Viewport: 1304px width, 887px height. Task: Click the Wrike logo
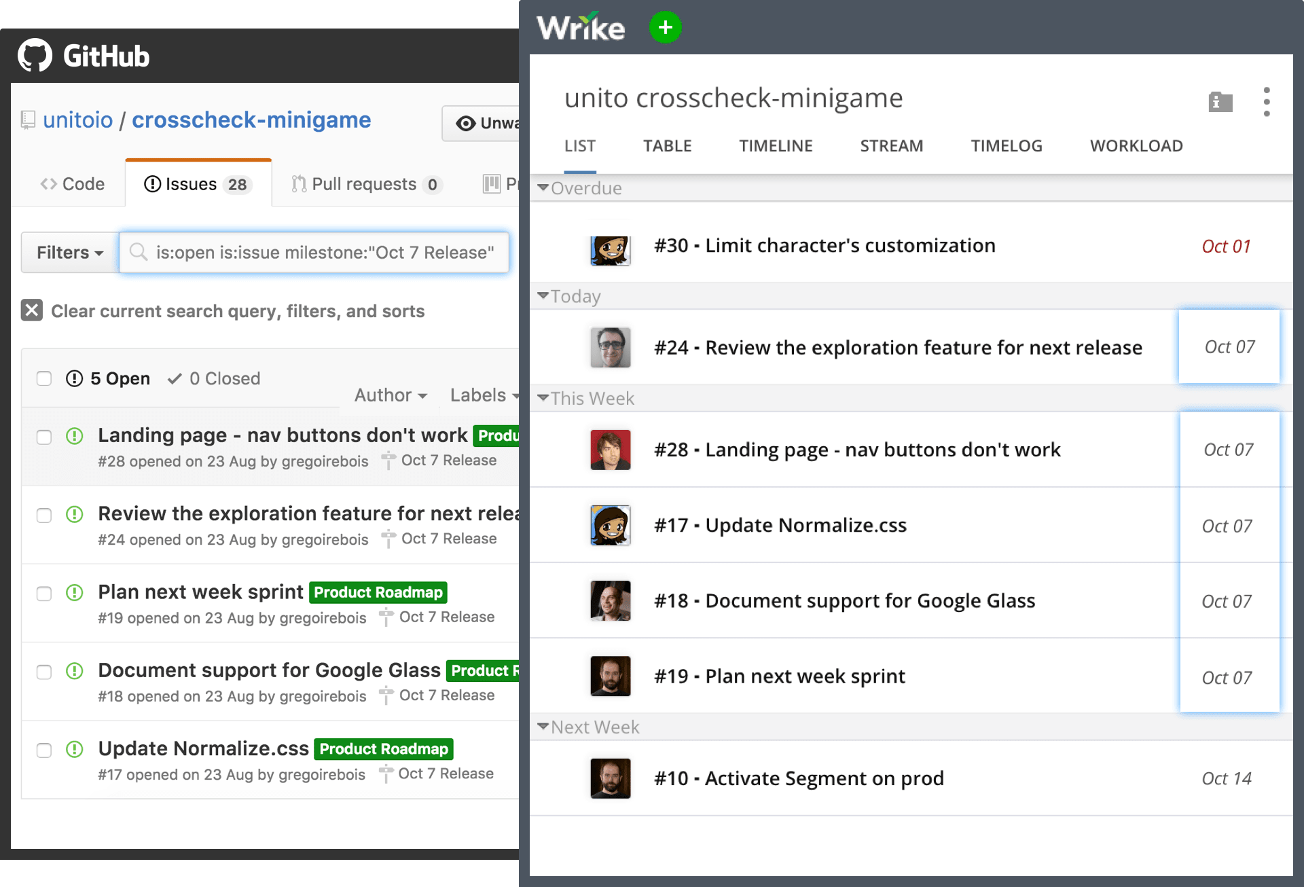580,27
